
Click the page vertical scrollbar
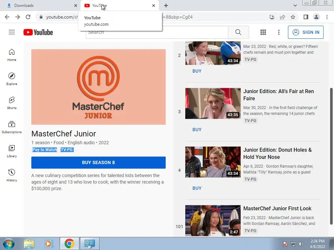coord(331,156)
